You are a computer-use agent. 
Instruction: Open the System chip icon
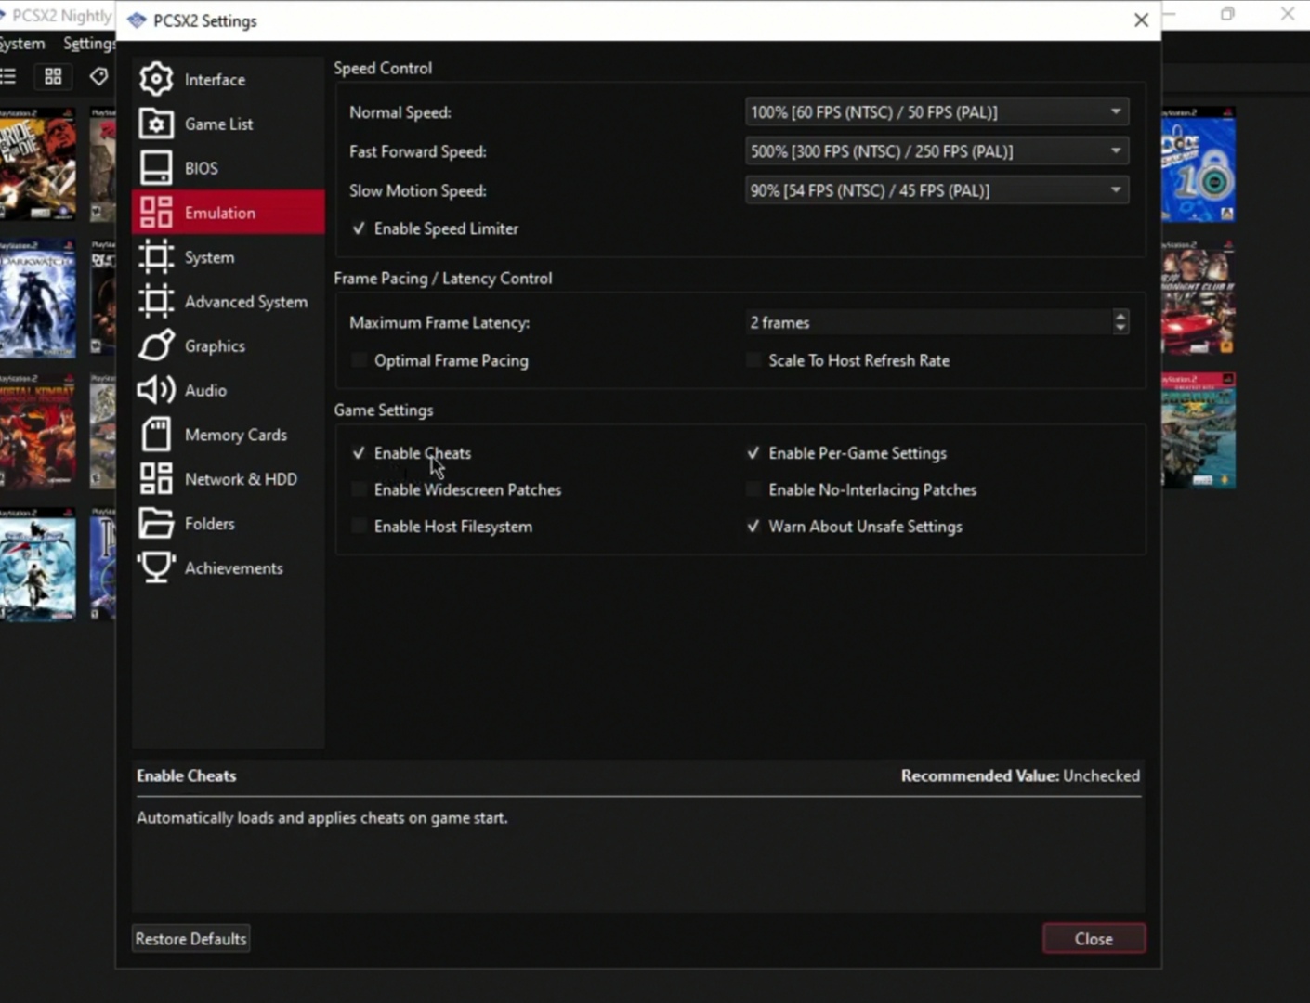(156, 257)
